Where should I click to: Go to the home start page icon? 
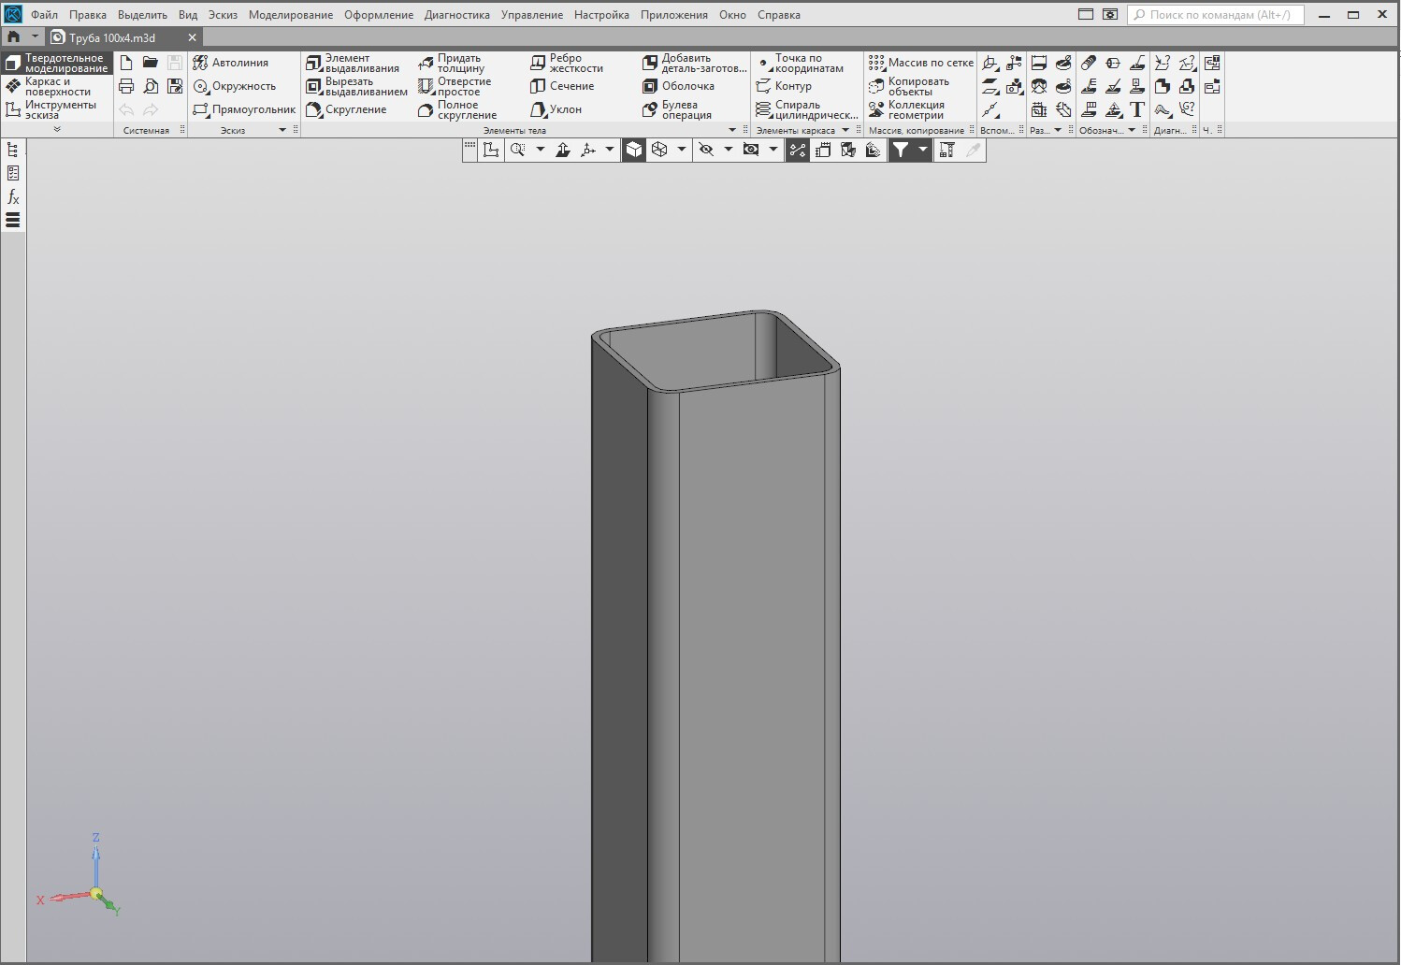[x=14, y=36]
